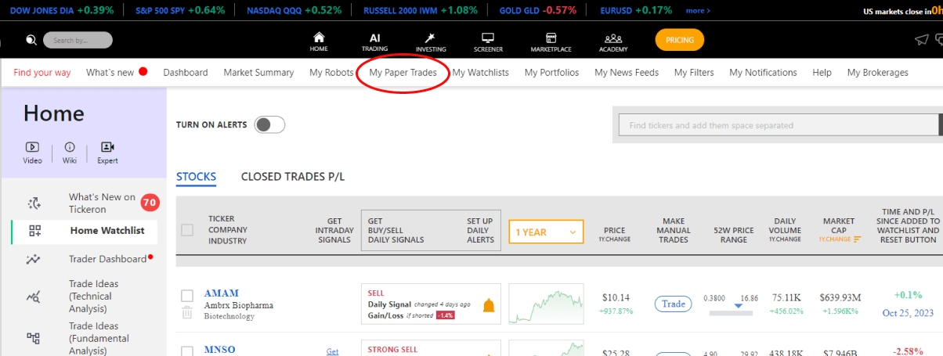943x356 pixels.
Task: Delete AMAM using the trash icon
Action: 186,313
